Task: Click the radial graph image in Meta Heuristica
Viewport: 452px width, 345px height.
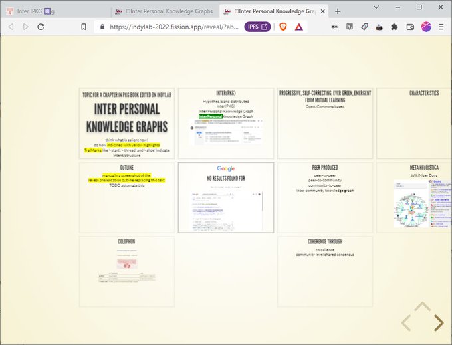Action: point(411,209)
